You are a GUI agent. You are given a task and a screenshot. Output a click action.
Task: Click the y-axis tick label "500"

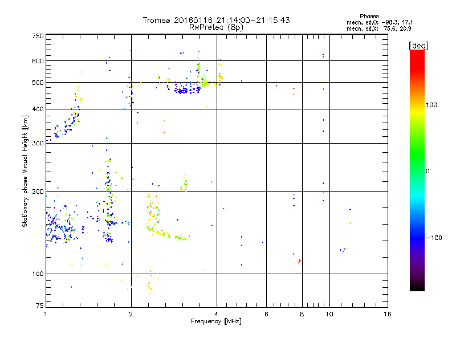pos(38,83)
